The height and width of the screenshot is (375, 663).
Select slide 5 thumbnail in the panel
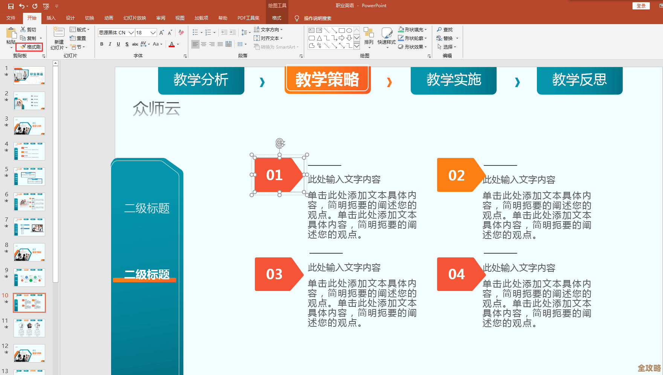[x=29, y=176]
